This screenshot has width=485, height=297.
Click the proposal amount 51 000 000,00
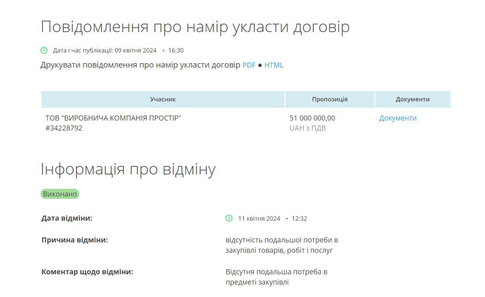point(312,118)
